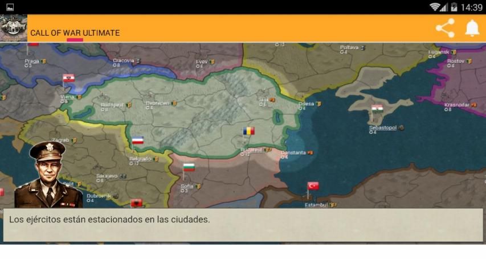Click the flag above Belgrado
Screen dimensions: 486x273
(137, 140)
